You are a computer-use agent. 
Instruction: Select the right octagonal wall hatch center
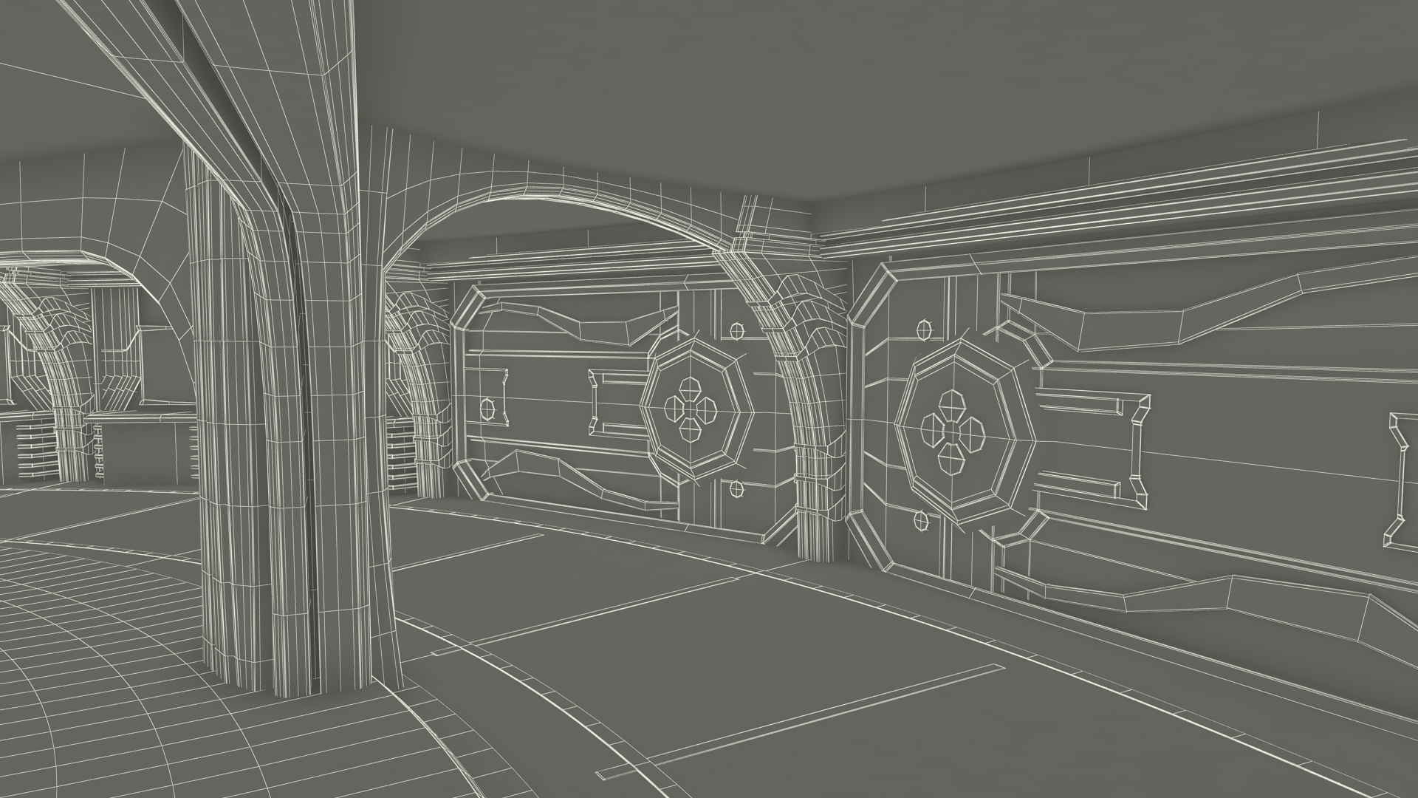(x=951, y=432)
